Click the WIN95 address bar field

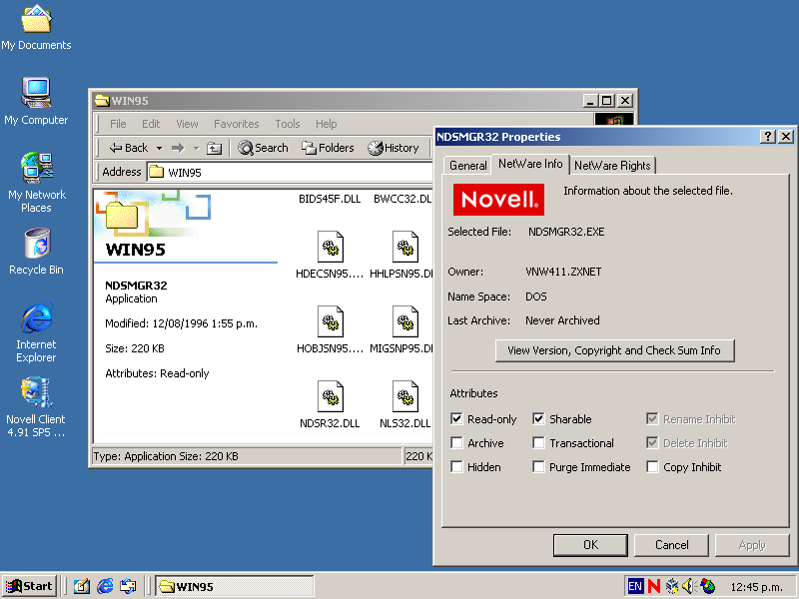[291, 172]
